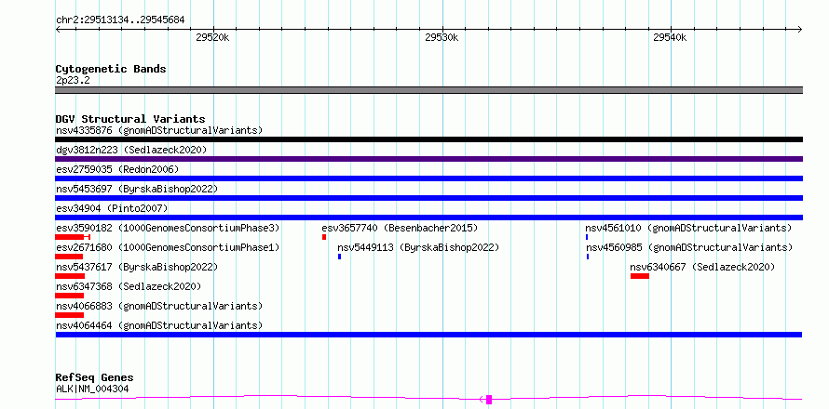The image size is (829, 409).
Task: Click red bar under esv2671680
Action: tap(69, 257)
